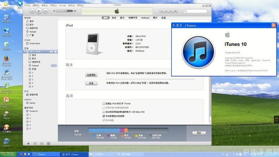Click the blue audio legend swatch

tap(95, 136)
